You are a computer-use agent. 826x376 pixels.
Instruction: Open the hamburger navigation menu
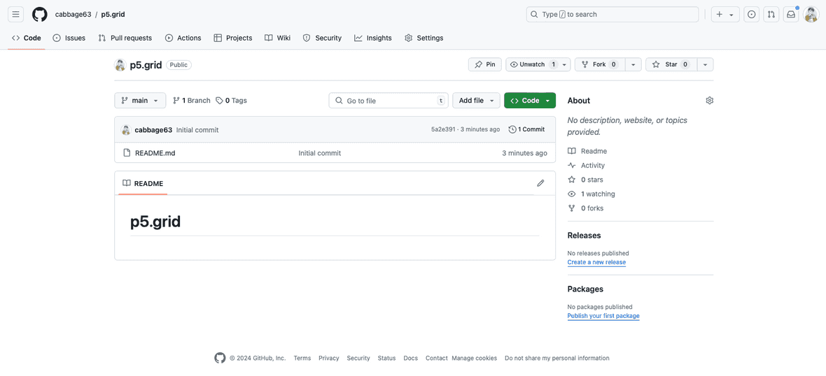tap(15, 14)
